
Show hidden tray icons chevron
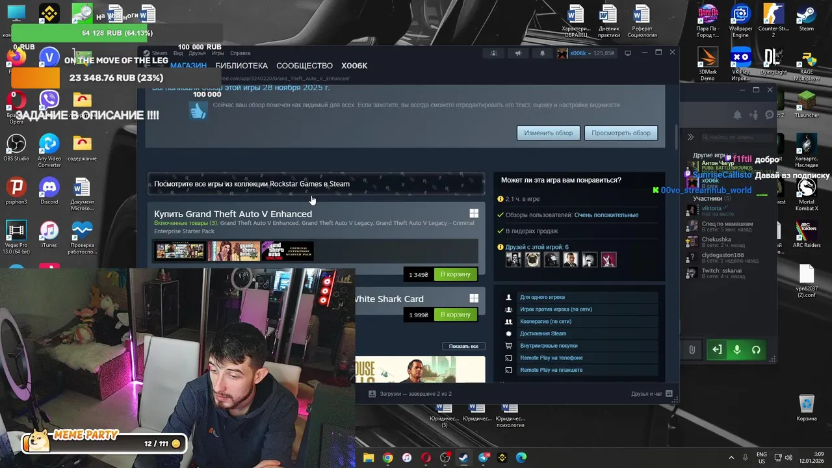point(731,458)
